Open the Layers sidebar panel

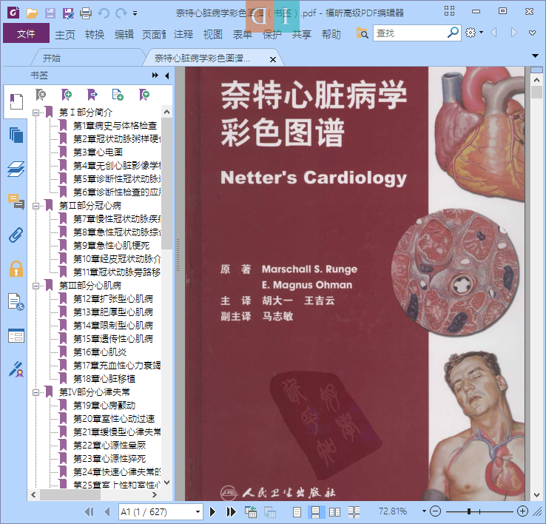point(16,169)
